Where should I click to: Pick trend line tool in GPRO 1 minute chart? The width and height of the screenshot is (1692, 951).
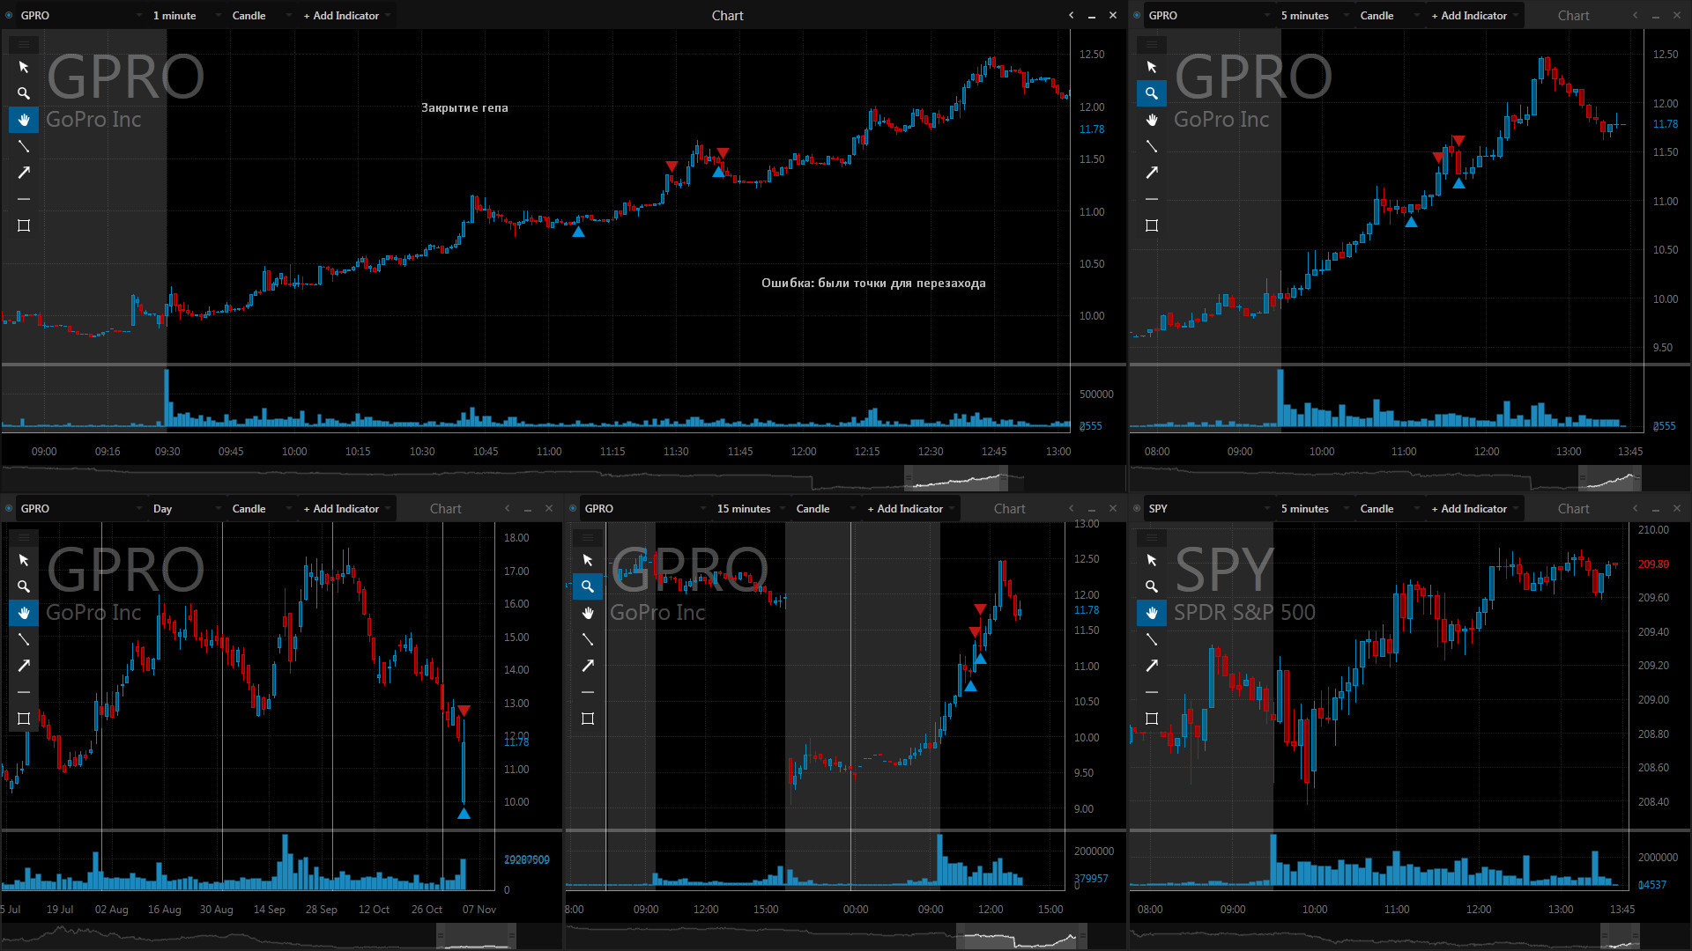point(24,146)
